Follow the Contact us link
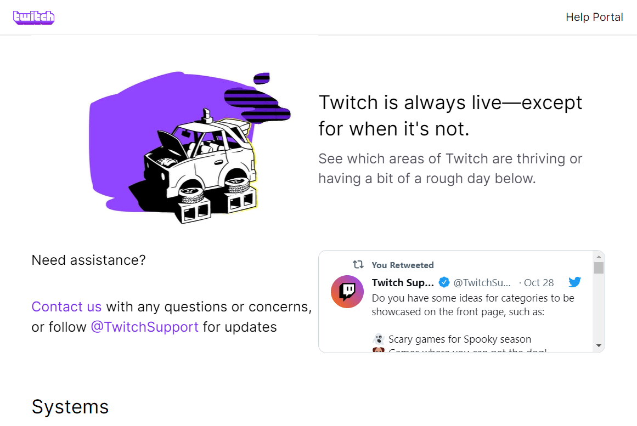 tap(66, 306)
